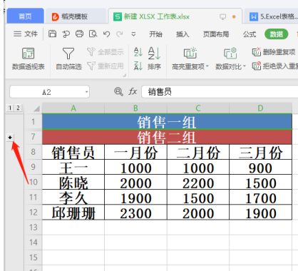Click the cell with value 2200

[x=198, y=182]
